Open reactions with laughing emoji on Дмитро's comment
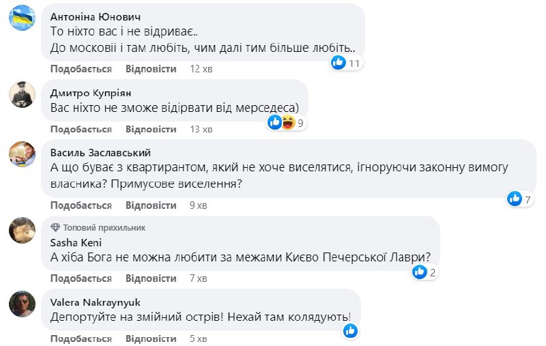546x346 pixels. pos(286,123)
